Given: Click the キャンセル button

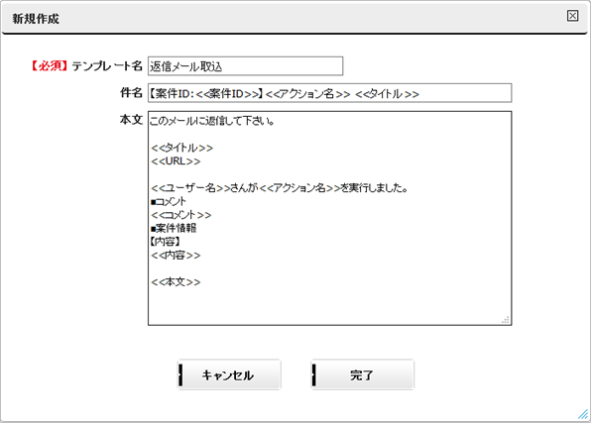Looking at the screenshot, I should (x=229, y=374).
